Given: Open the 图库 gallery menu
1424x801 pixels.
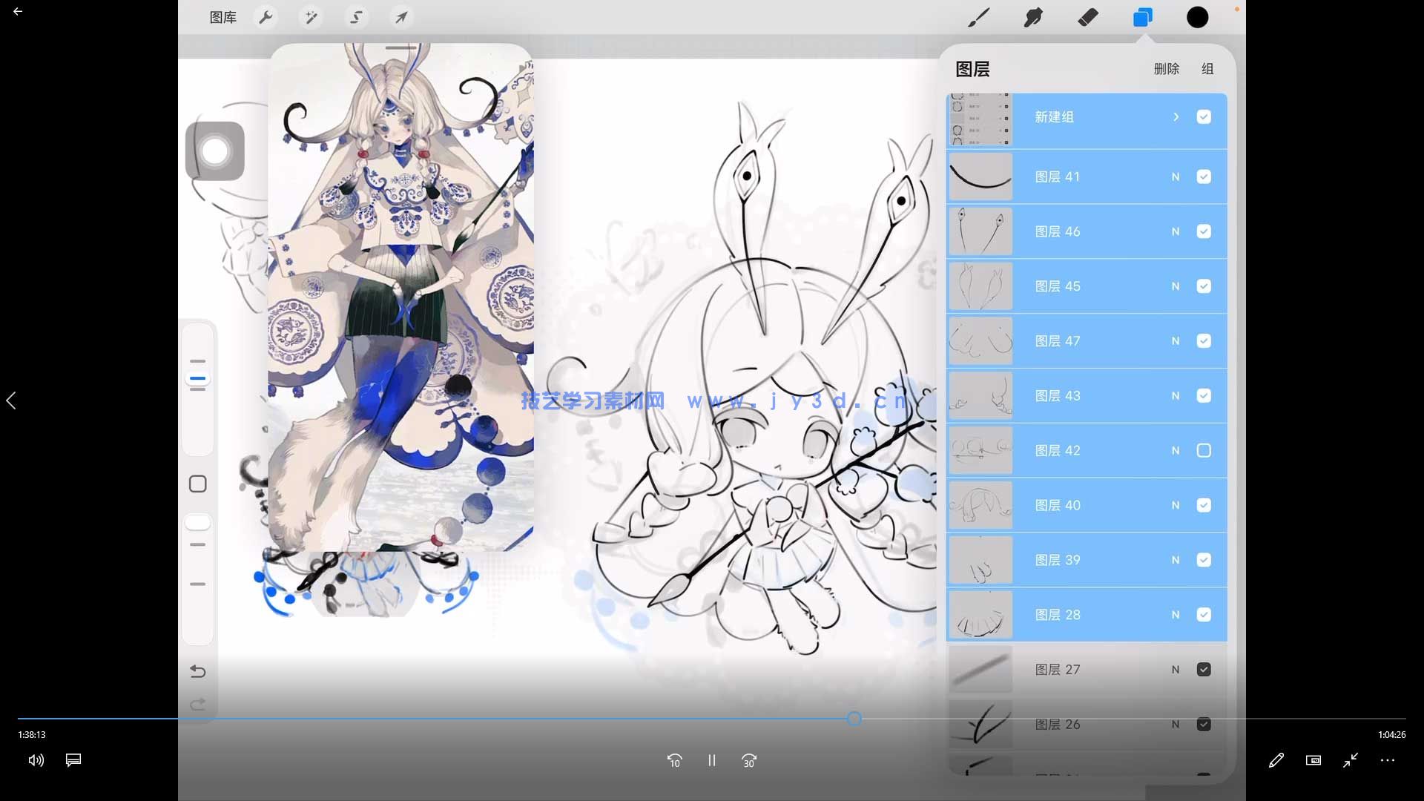Looking at the screenshot, I should tap(222, 17).
